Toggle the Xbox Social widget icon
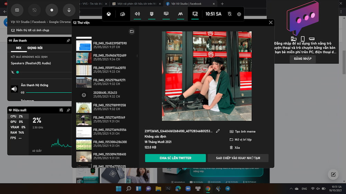346x194 pixels. (x=181, y=14)
